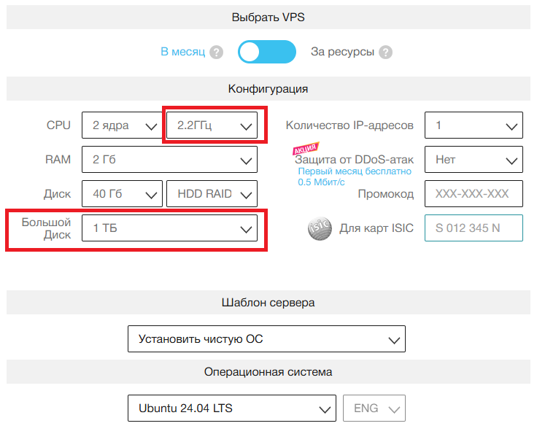Open server template 'Установить чистую ОС' dropdown
The width and height of the screenshot is (537, 426).
pyautogui.click(x=266, y=339)
